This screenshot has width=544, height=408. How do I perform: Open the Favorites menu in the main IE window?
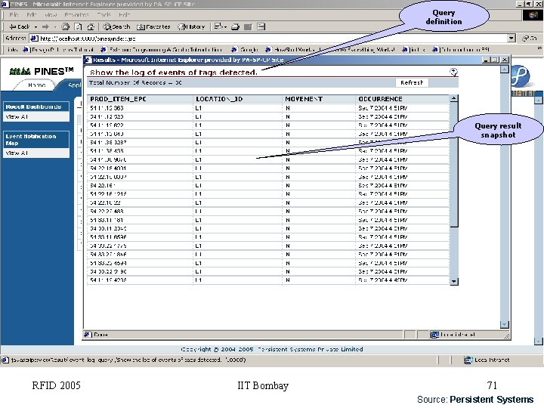pos(76,15)
